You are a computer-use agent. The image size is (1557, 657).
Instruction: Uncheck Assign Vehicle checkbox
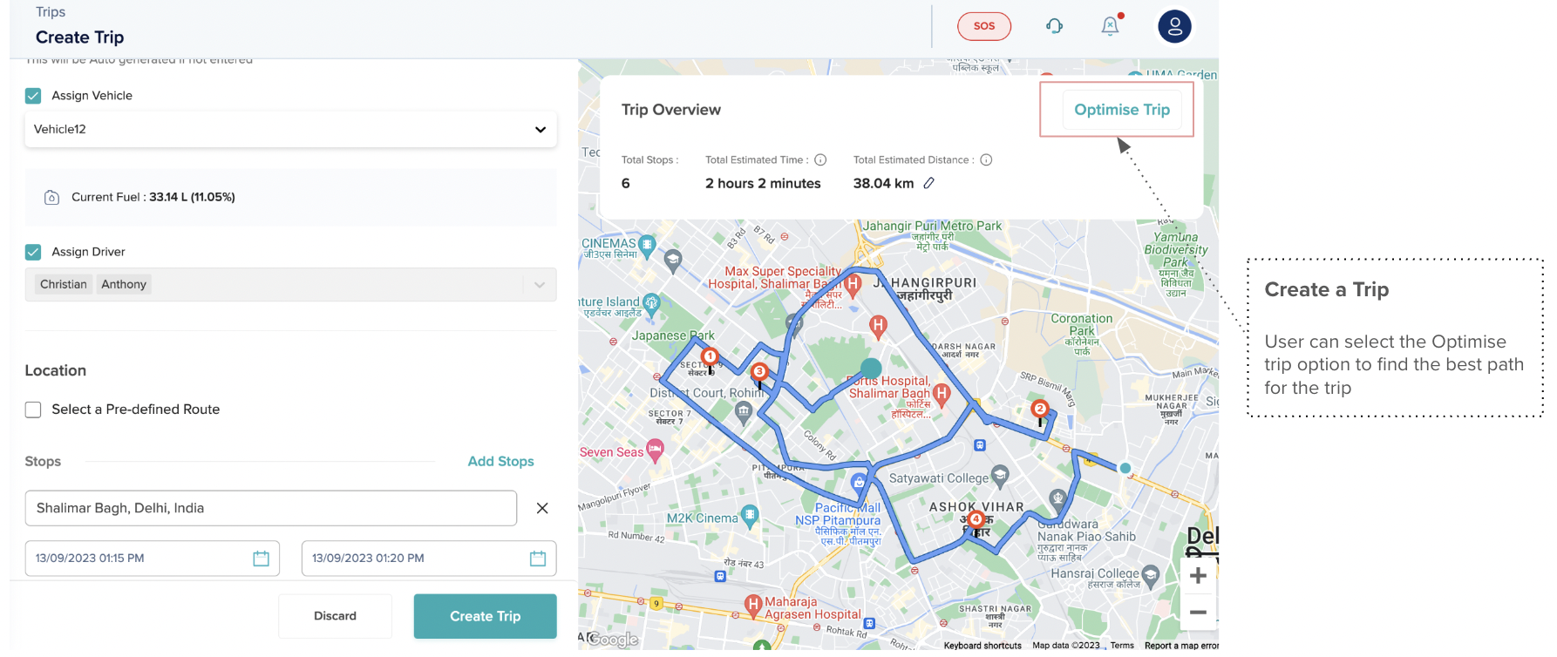tap(33, 96)
